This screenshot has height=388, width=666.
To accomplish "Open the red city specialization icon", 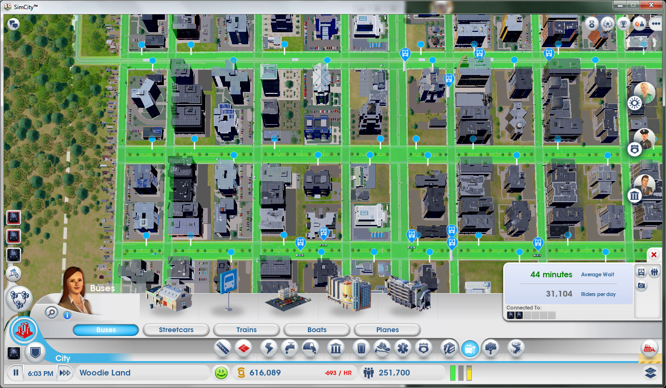I will [x=24, y=331].
